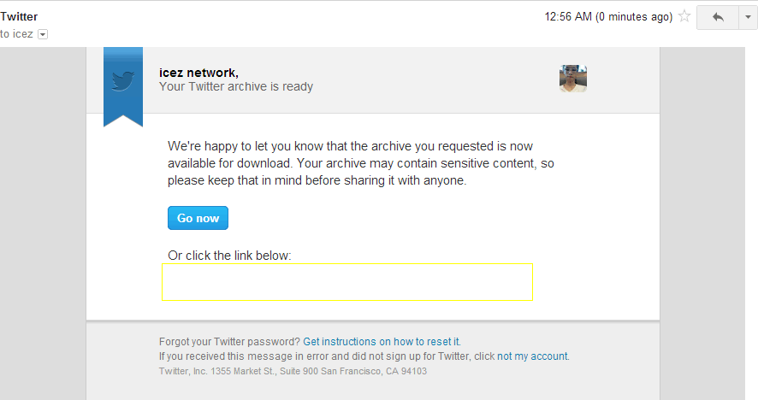This screenshot has height=400, width=758.
Task: Open the profile avatar photo in header
Action: coord(572,78)
